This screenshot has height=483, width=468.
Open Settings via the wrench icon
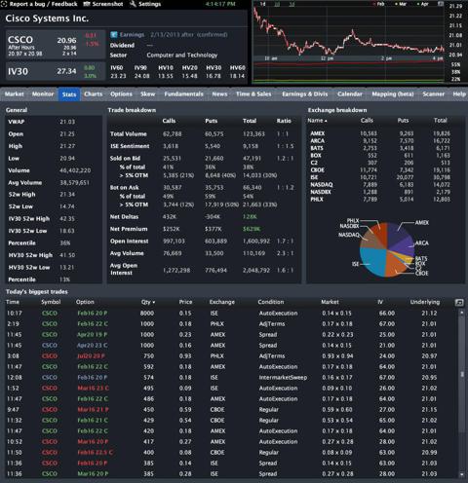tap(133, 4)
